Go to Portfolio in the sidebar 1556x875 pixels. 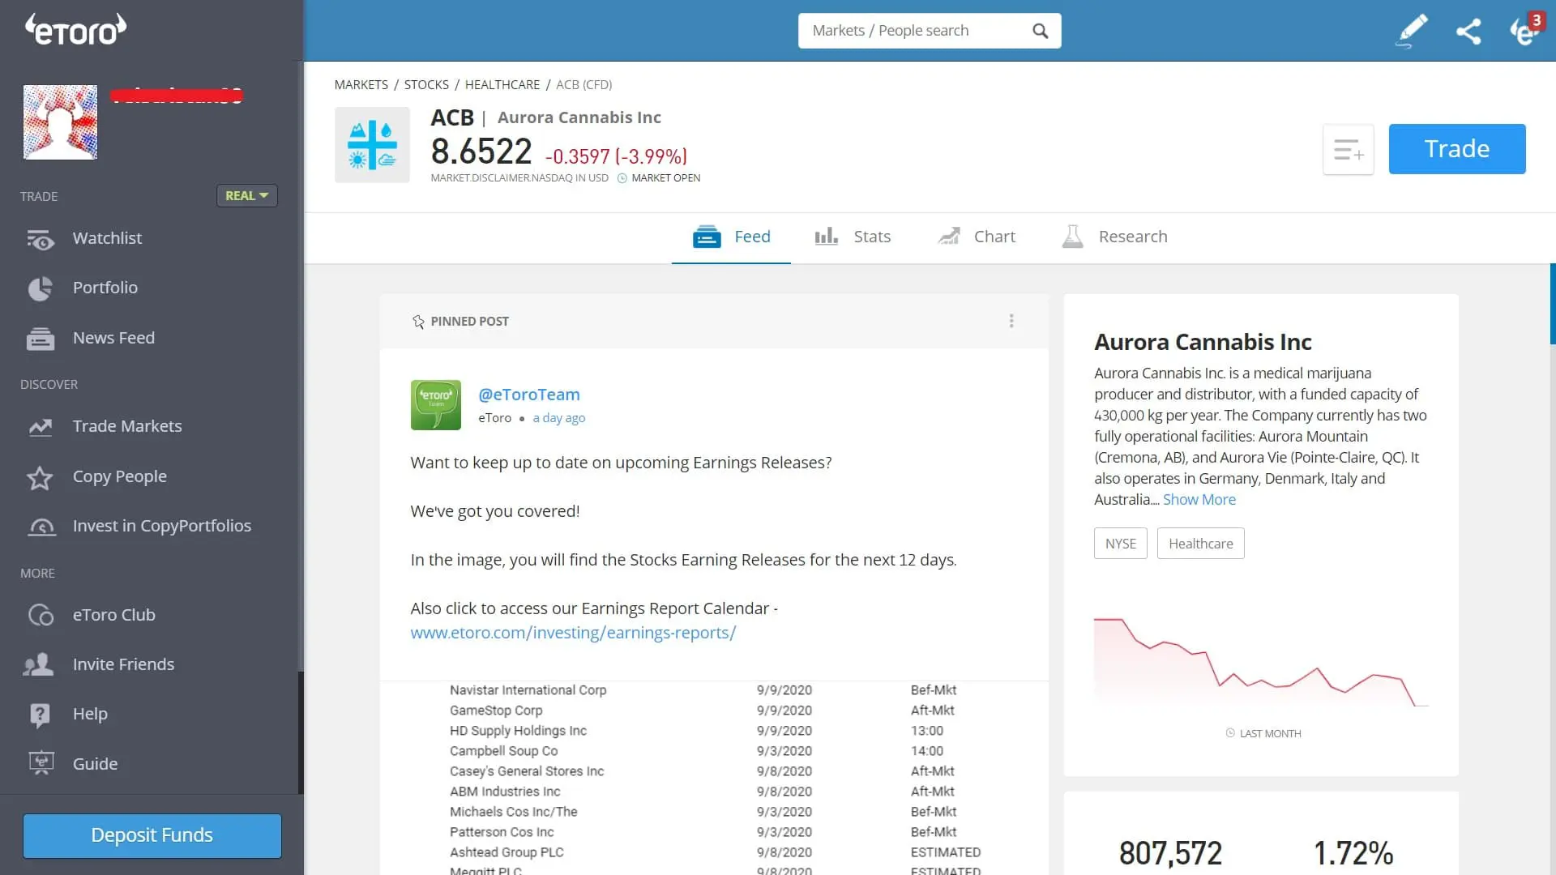point(105,288)
